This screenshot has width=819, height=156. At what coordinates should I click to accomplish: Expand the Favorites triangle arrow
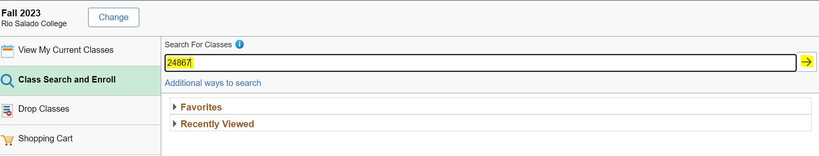click(174, 107)
